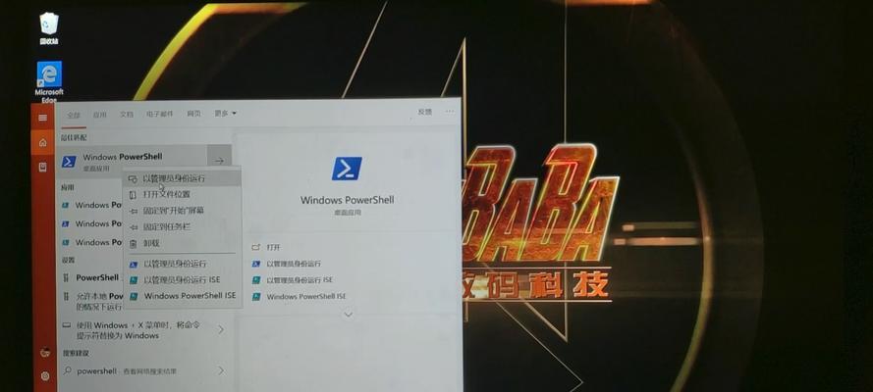Click the magnifier icon beside powershell suggestion
The height and width of the screenshot is (392, 873).
tap(68, 370)
